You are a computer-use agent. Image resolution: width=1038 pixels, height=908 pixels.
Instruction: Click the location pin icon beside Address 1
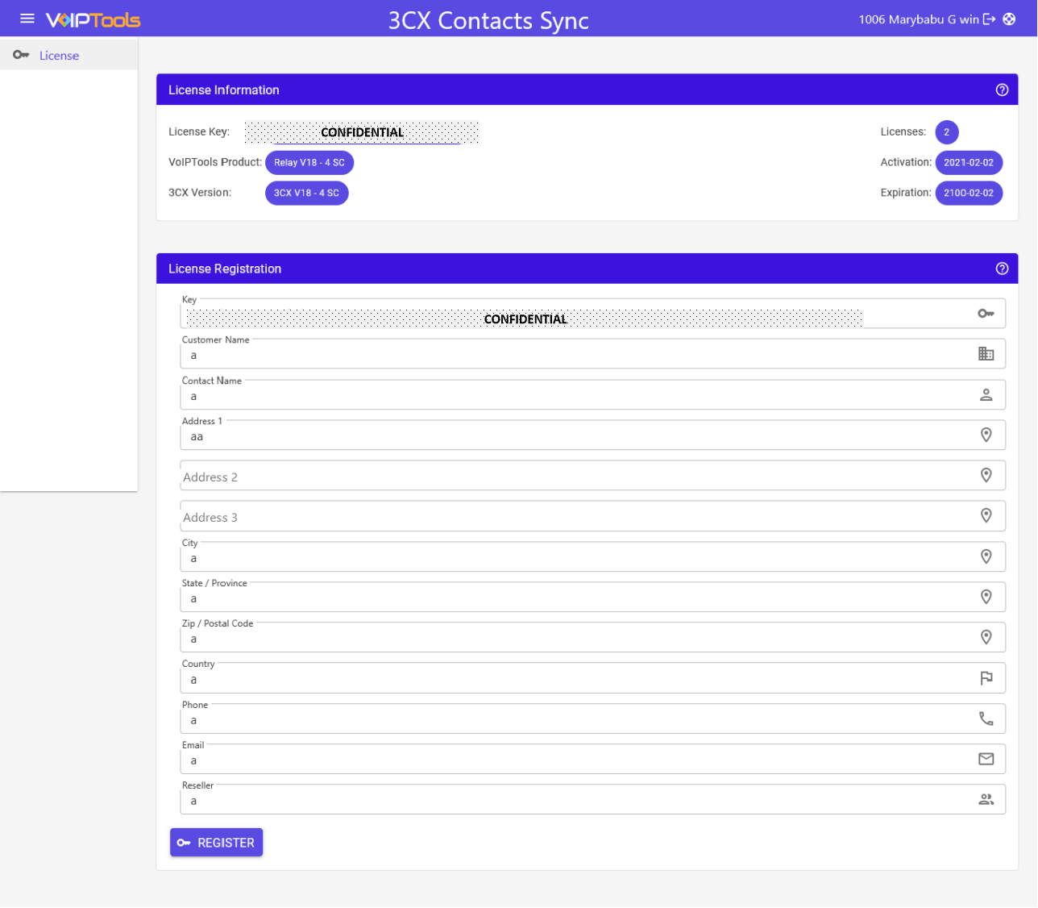pos(986,435)
